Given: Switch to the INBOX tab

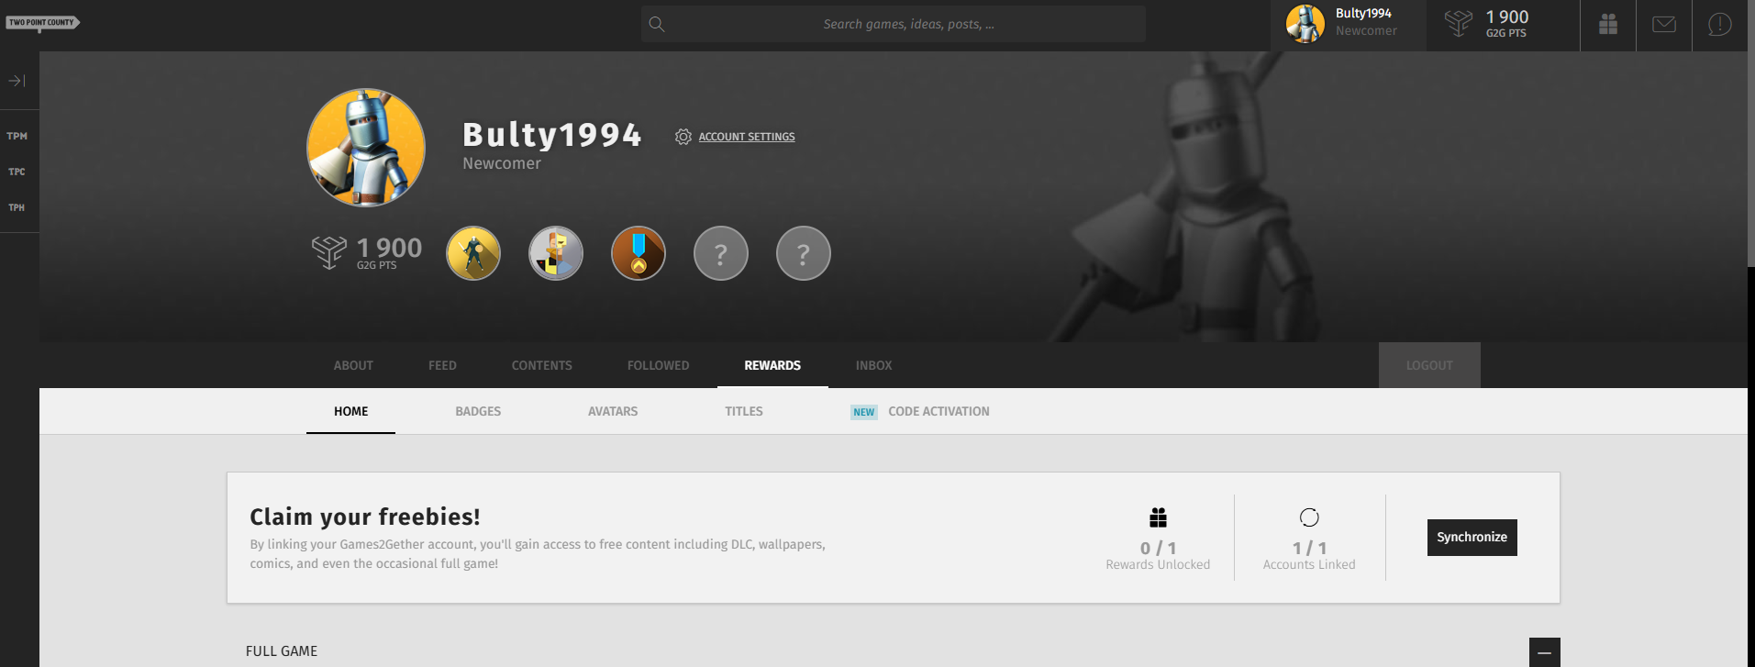Looking at the screenshot, I should coord(874,365).
